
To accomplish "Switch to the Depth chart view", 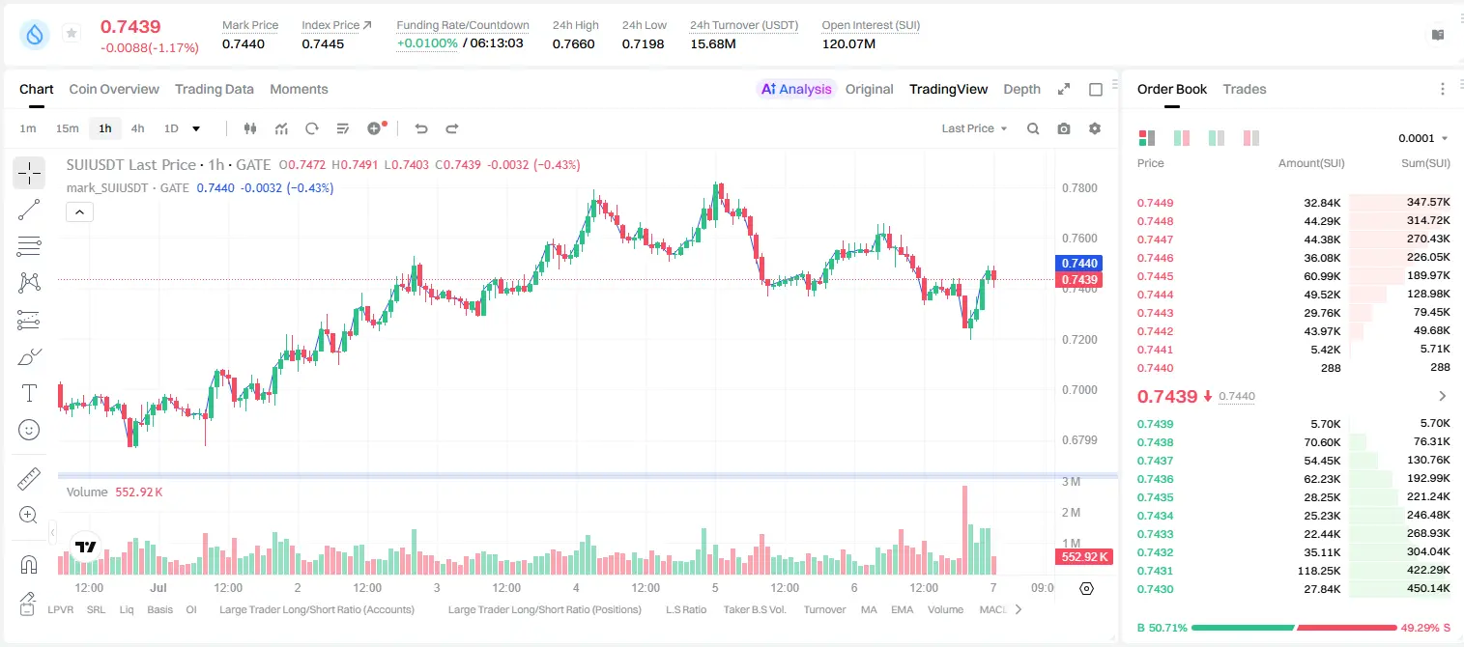I will pos(1021,89).
